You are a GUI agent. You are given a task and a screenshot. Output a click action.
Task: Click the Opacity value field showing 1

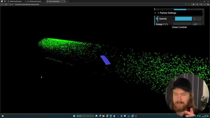tap(197, 19)
